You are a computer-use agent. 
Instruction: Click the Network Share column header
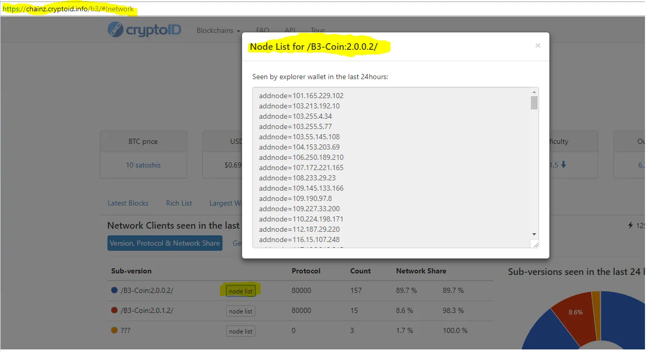click(421, 271)
